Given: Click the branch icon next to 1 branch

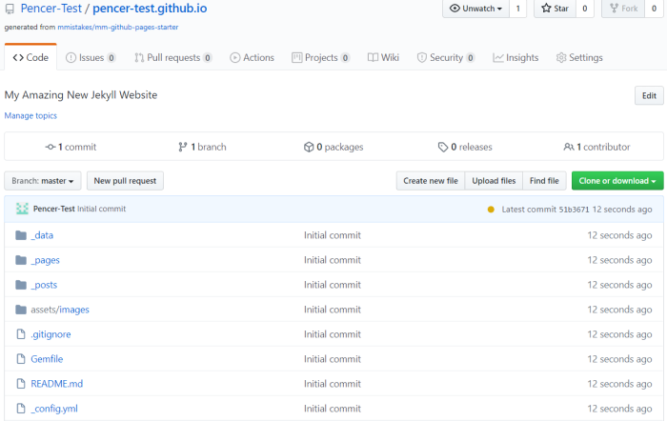Looking at the screenshot, I should pyautogui.click(x=183, y=147).
